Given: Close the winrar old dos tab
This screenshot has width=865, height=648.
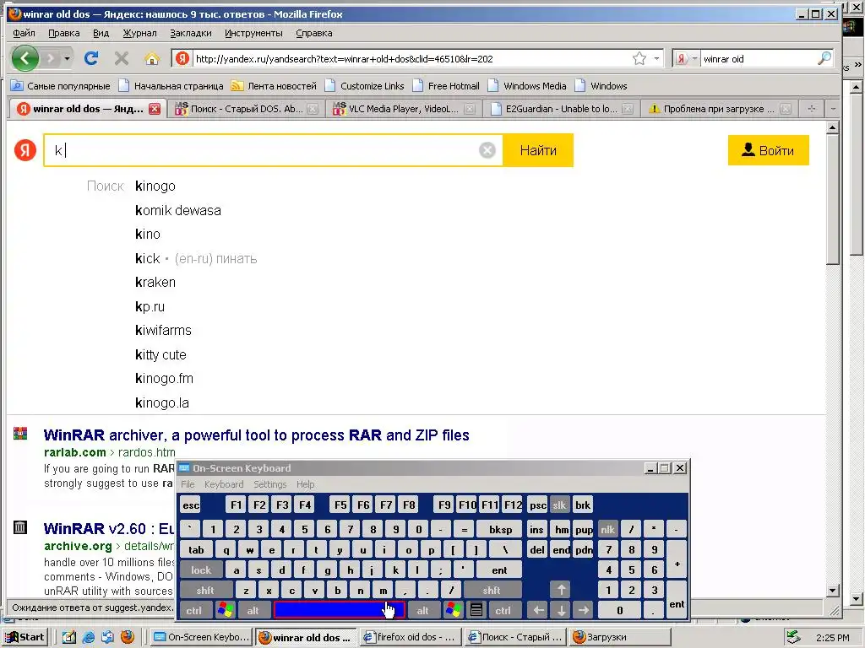Looking at the screenshot, I should coord(155,109).
